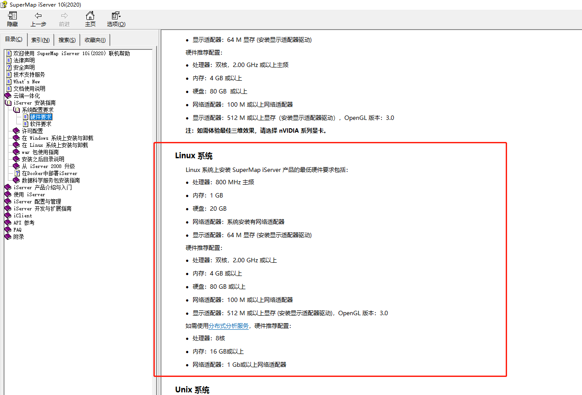
Task: Click open book icon beside 系统配置要求
Action: (x=17, y=110)
